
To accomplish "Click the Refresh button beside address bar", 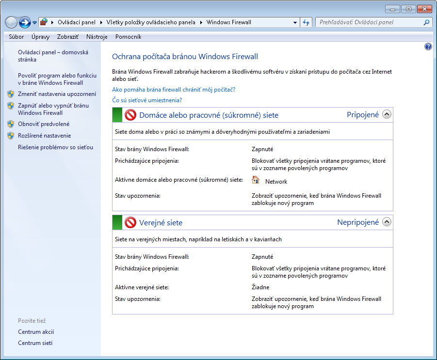I will 306,23.
